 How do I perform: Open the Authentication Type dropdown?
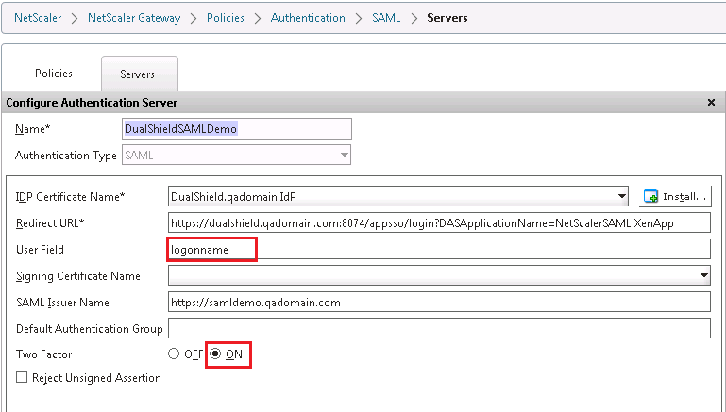[345, 155]
